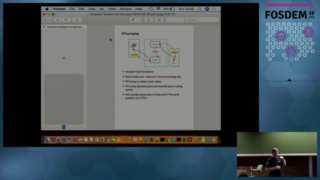
Task: Select the page 4 entry in sidebar
Action: point(64,58)
